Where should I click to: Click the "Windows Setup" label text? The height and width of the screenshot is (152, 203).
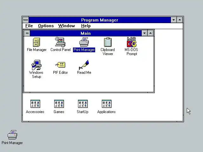(x=36, y=74)
